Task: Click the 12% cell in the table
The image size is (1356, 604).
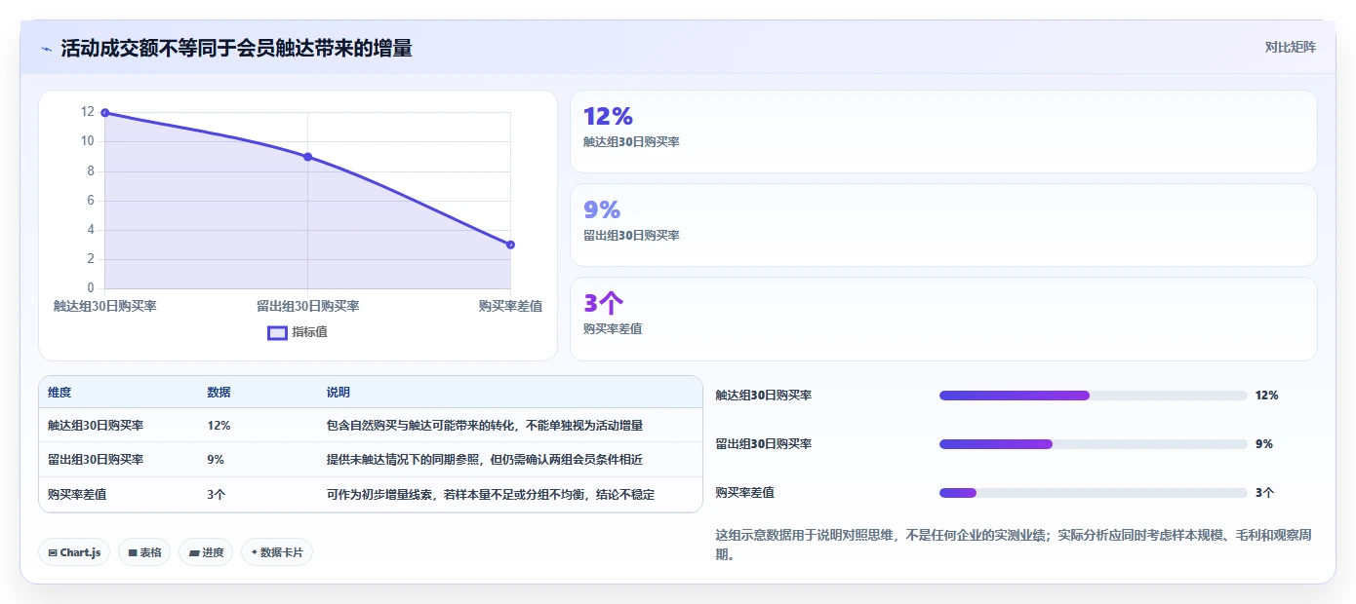Action: [x=219, y=426]
